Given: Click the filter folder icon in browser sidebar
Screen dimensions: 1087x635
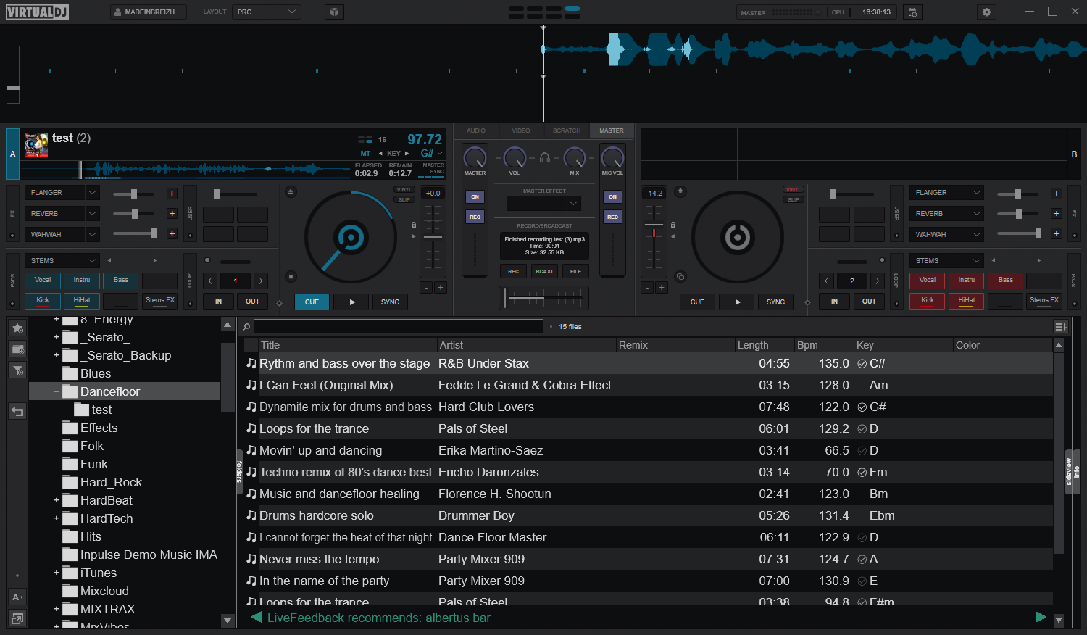Looking at the screenshot, I should [17, 370].
